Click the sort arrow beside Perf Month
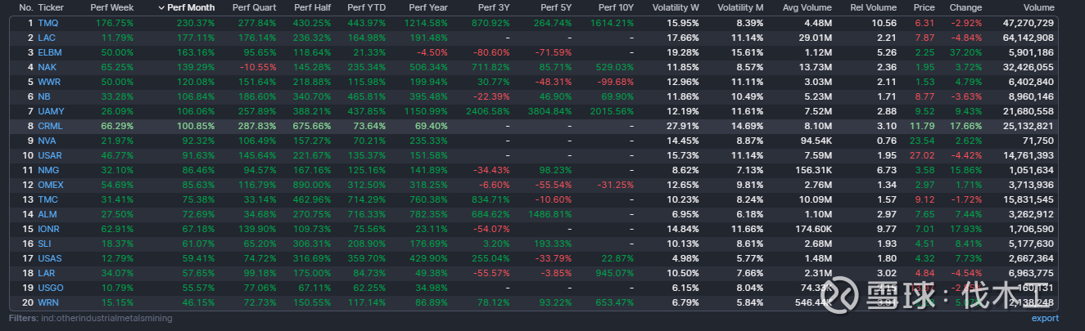Image resolution: width=1085 pixels, height=331 pixels. 160,7
